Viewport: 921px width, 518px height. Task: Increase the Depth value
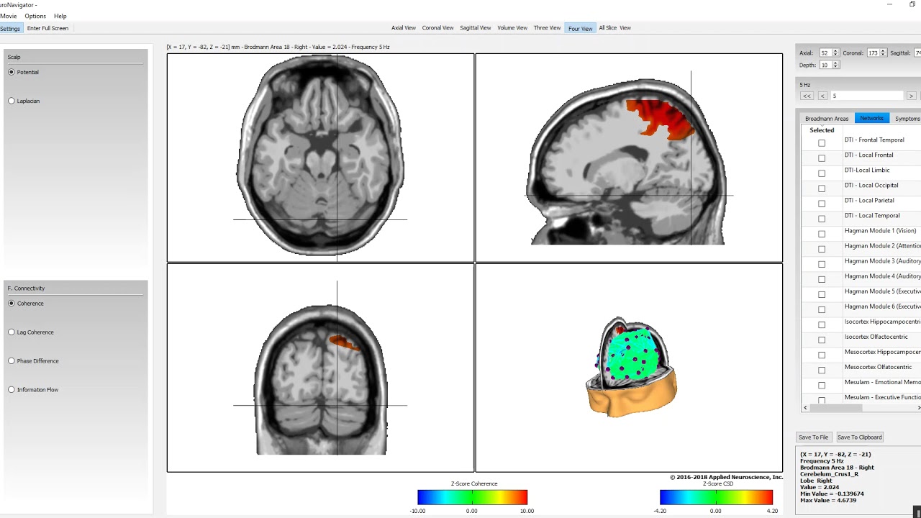[835, 63]
